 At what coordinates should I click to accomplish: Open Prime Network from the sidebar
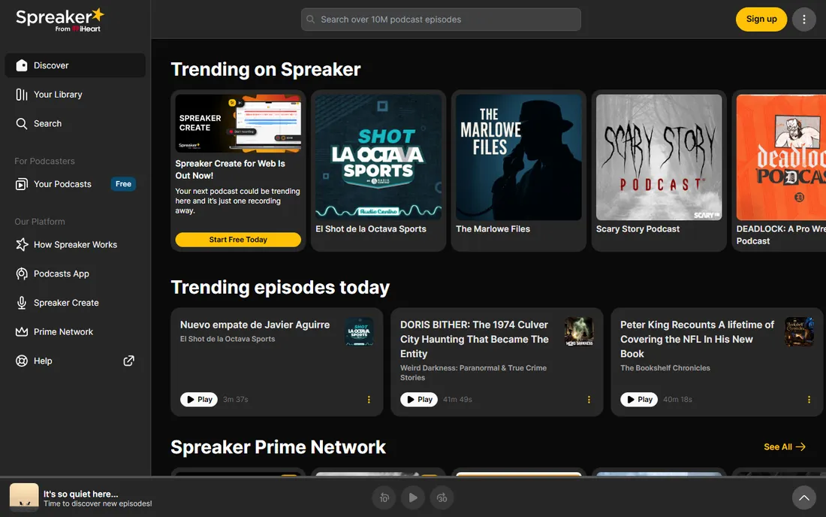[75, 331]
